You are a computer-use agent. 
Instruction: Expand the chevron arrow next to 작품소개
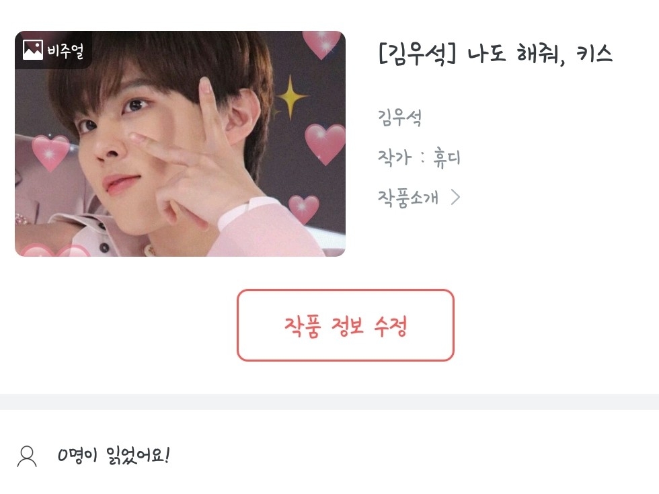[x=456, y=197]
